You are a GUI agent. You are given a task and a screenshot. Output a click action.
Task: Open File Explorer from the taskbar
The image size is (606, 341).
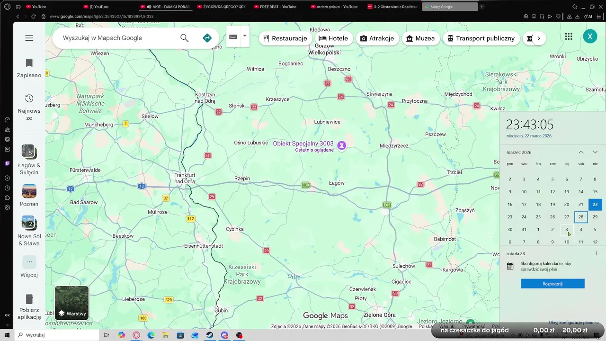click(166, 335)
